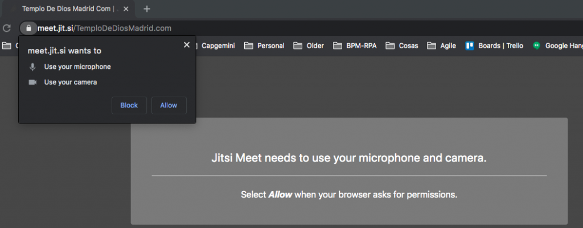583x228 pixels.
Task: Click the lock site-info icon
Action: (28, 28)
